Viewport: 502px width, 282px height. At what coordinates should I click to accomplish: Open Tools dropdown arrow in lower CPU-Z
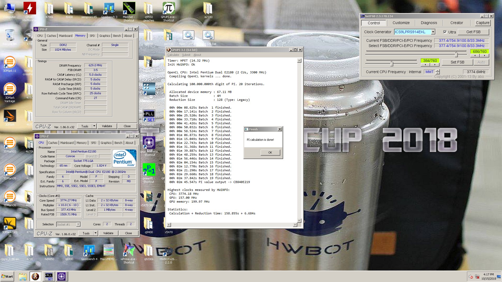[95, 233]
